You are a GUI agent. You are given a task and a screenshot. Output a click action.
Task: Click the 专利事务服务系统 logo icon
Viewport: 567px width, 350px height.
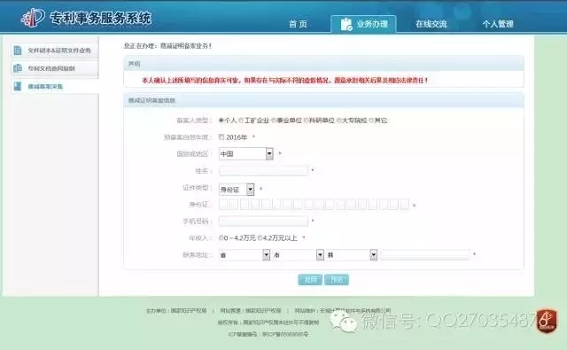pyautogui.click(x=33, y=17)
